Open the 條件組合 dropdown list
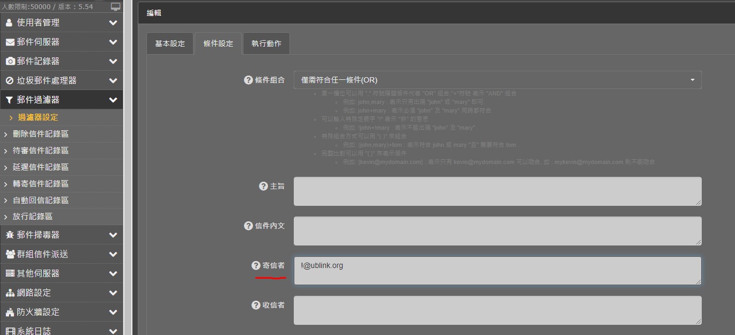 [497, 80]
